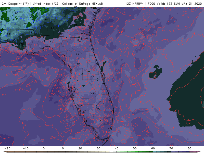This screenshot has height=153, width=204.
Task: Click the "40" color scale label
Action: click(117, 148)
